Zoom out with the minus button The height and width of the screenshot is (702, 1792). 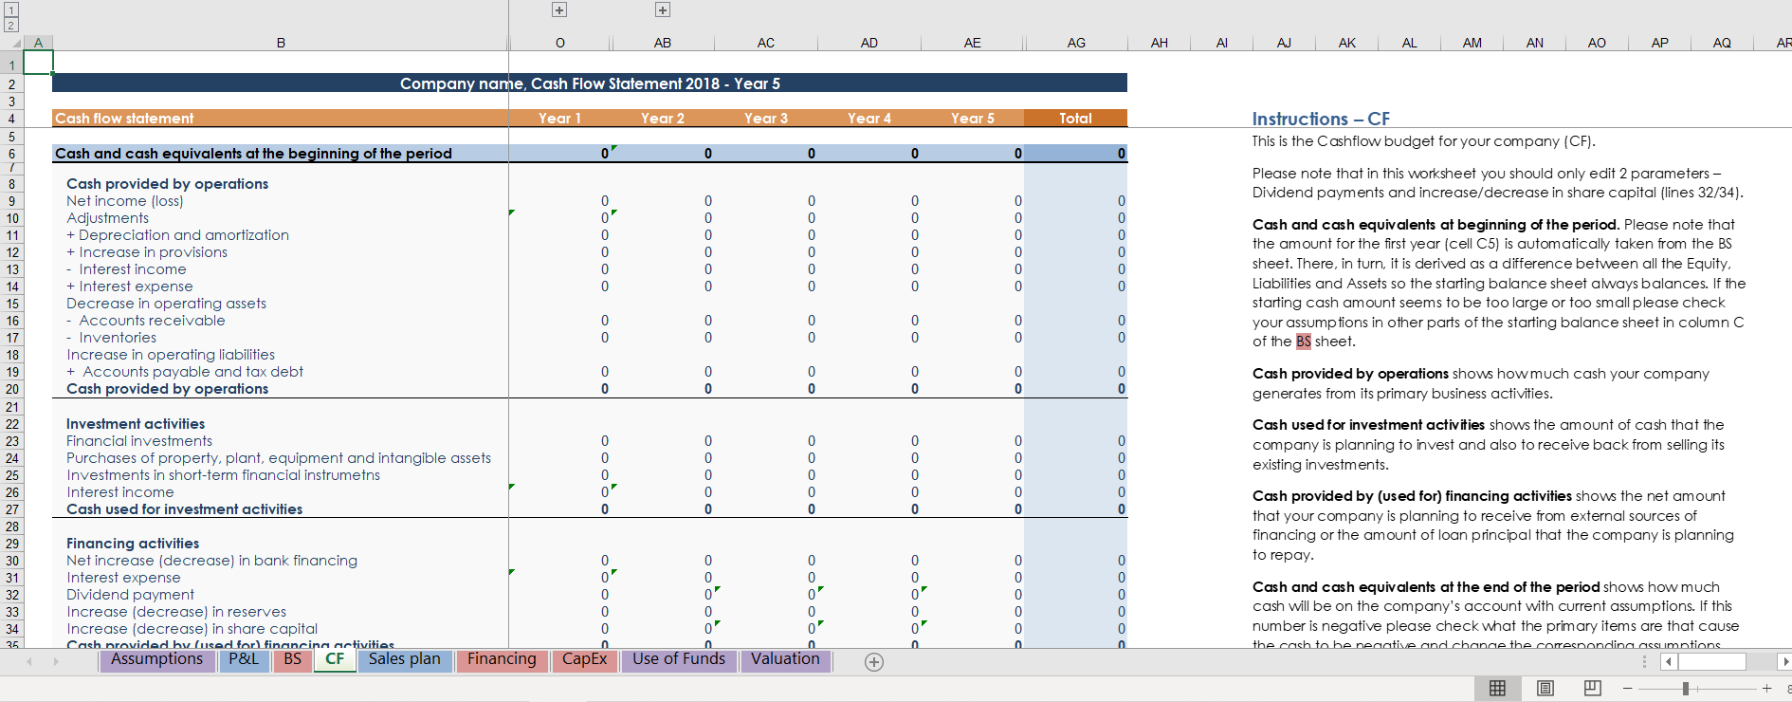[x=1627, y=689]
